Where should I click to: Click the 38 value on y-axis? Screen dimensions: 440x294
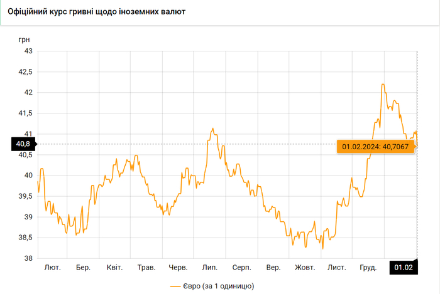[28, 258]
